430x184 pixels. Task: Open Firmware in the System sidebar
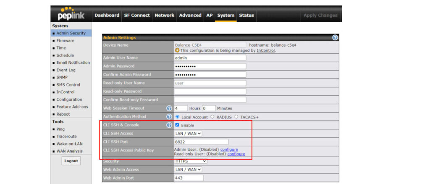[x=66, y=41]
